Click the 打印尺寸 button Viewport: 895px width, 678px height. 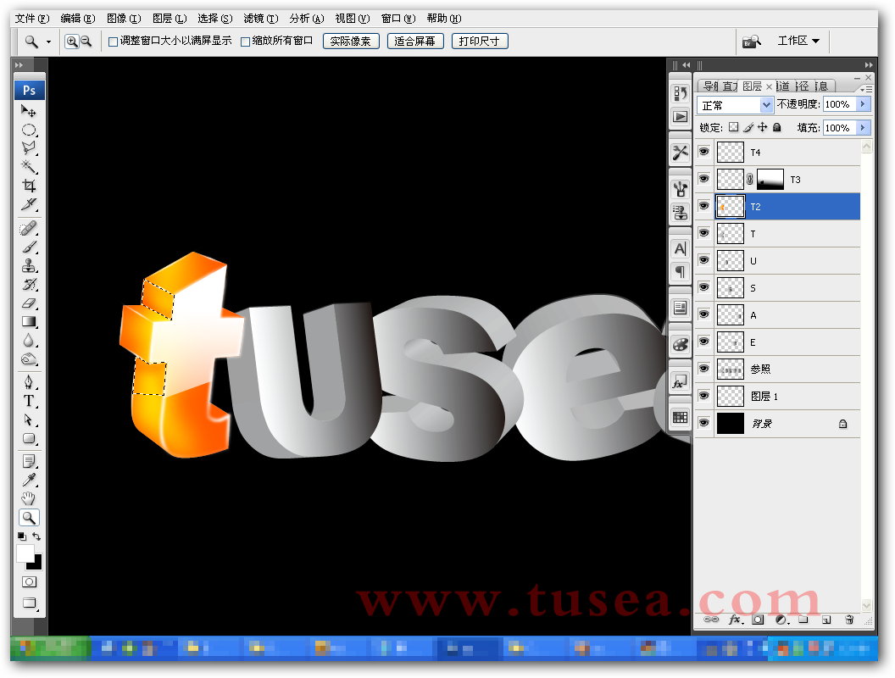pyautogui.click(x=480, y=41)
